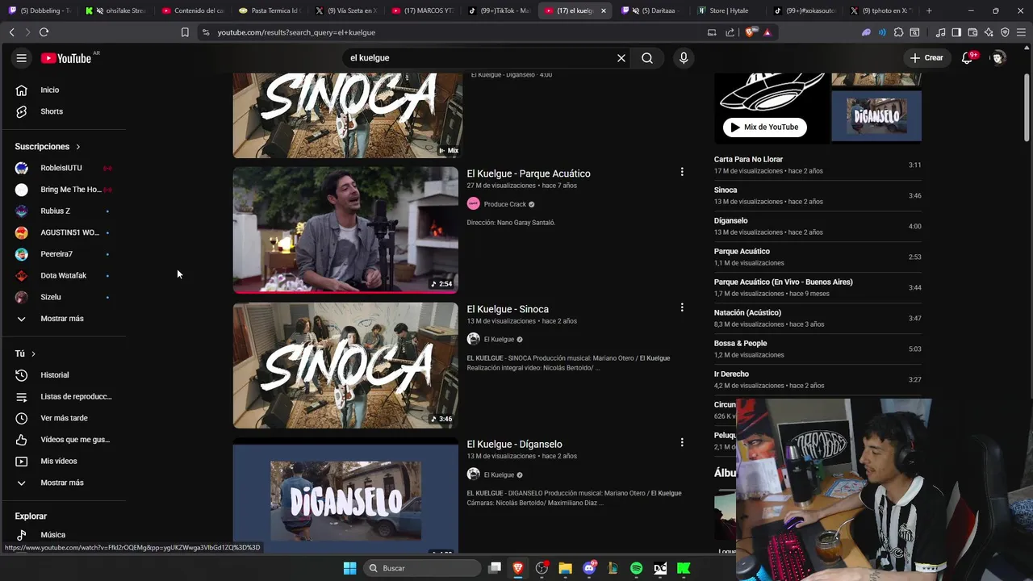Start voice search with the microphone
Viewport: 1033px width, 581px height.
(x=684, y=58)
